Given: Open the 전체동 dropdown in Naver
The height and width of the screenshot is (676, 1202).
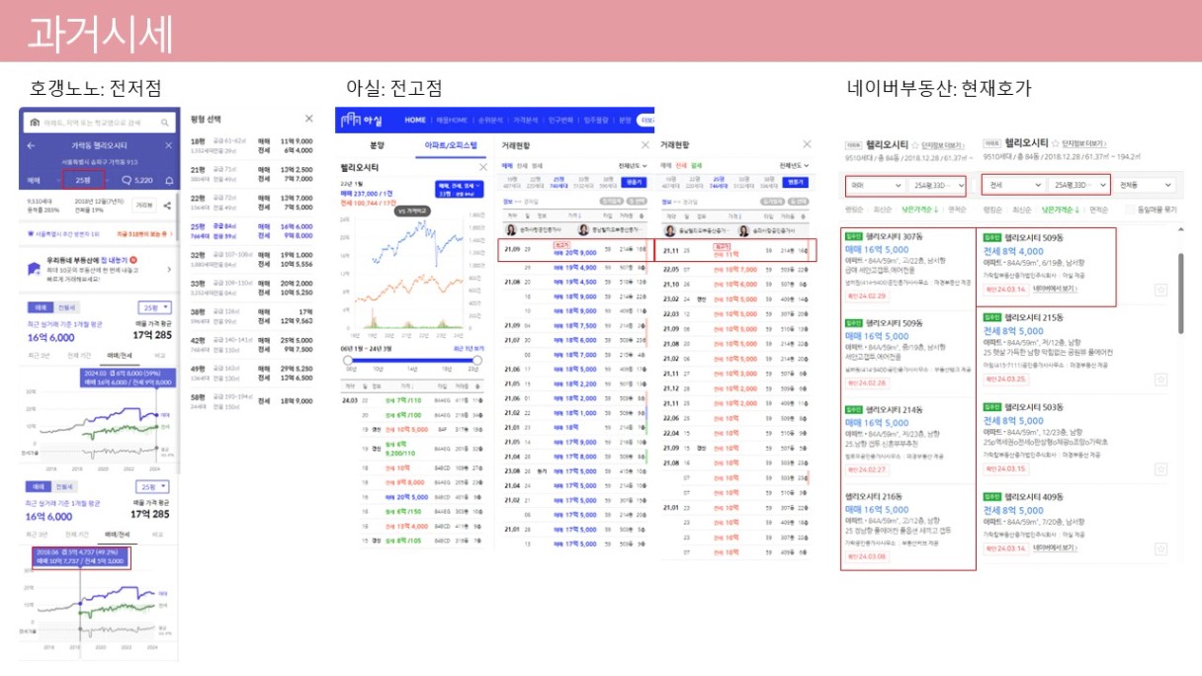Looking at the screenshot, I should (1145, 185).
